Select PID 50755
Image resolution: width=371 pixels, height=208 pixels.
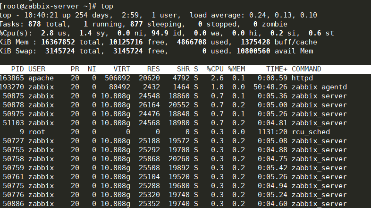pos(14,150)
